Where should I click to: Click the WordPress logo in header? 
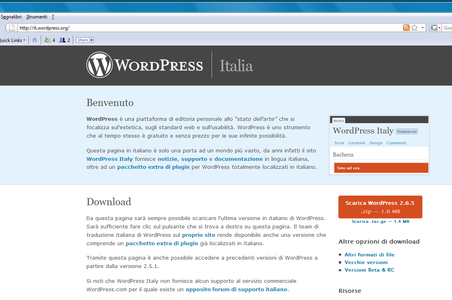click(145, 65)
